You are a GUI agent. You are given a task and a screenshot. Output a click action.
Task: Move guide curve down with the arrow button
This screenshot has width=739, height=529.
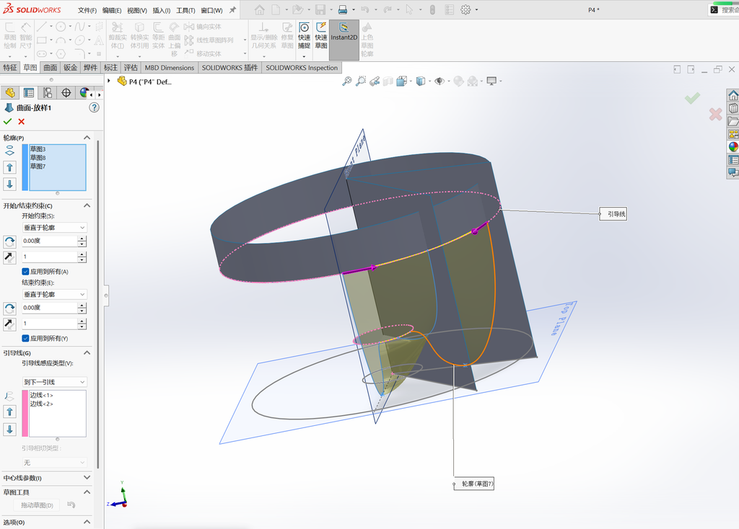pyautogui.click(x=10, y=430)
